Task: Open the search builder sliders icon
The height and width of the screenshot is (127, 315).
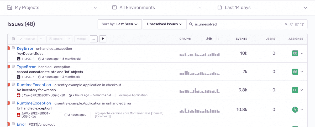Action: 302,24
